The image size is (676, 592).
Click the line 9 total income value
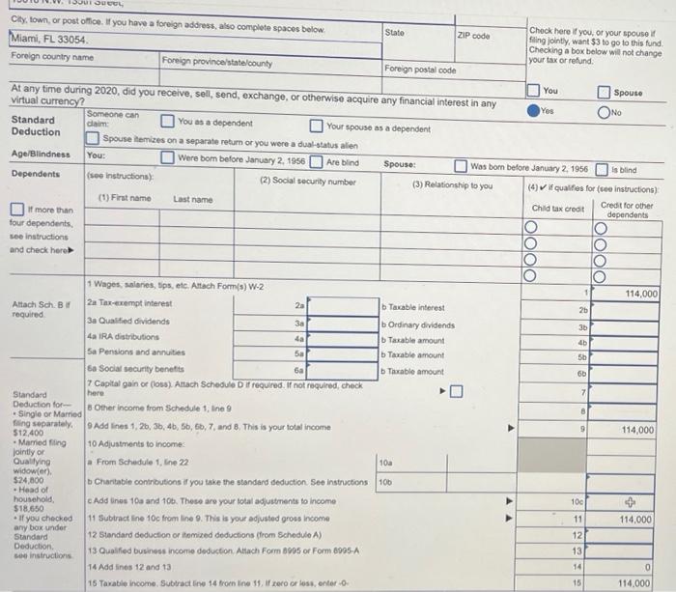[622, 430]
